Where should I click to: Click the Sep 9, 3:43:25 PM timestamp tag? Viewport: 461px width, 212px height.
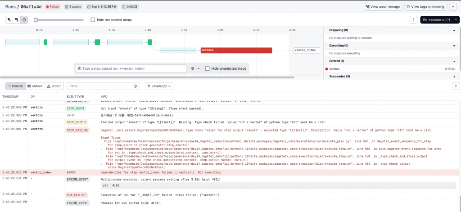point(101,6)
